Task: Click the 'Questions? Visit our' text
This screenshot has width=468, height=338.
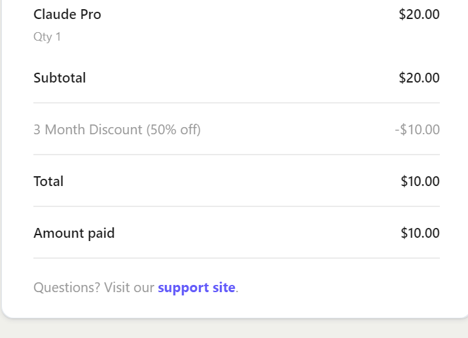Action: coord(94,288)
